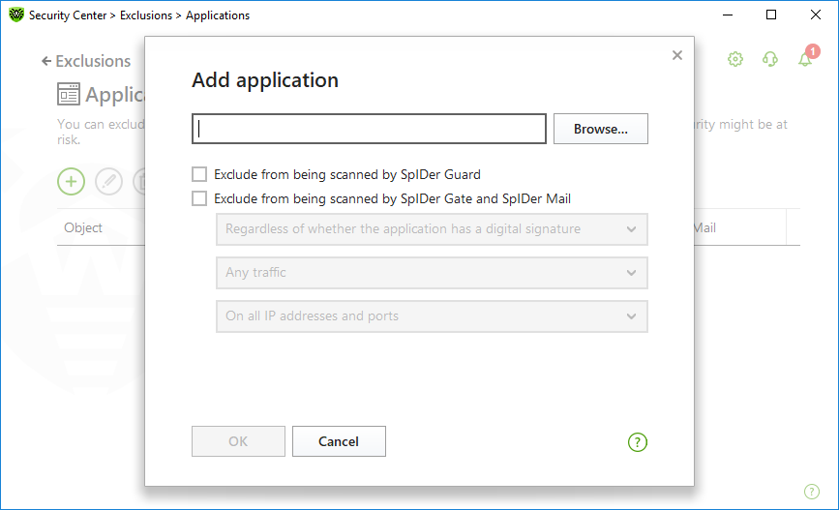Open the On all IP addresses and ports dropdown
The image size is (839, 510).
432,316
